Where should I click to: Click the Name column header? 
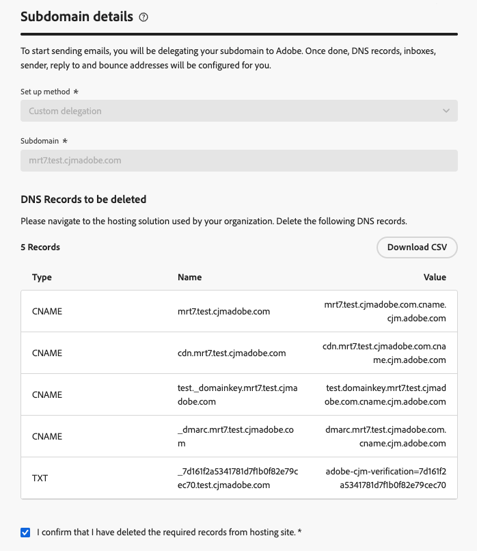pyautogui.click(x=189, y=278)
